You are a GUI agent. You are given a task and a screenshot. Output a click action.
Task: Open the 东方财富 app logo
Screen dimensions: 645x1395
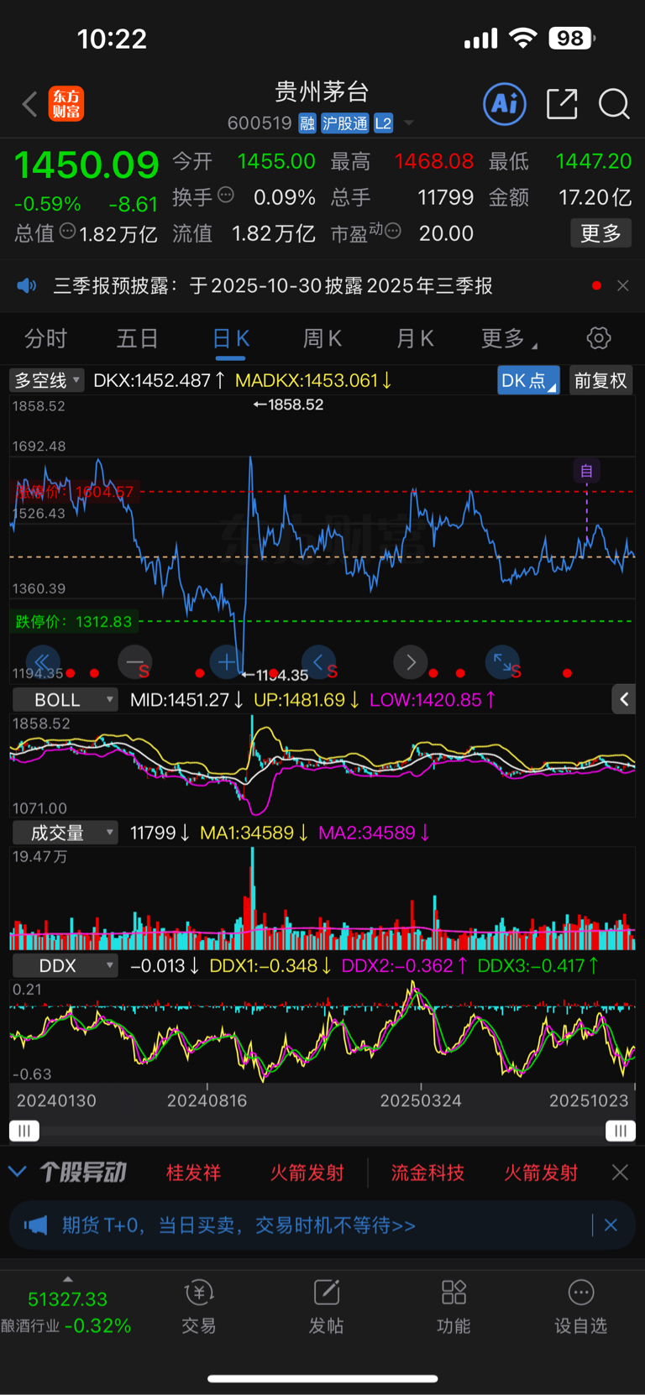pos(66,104)
